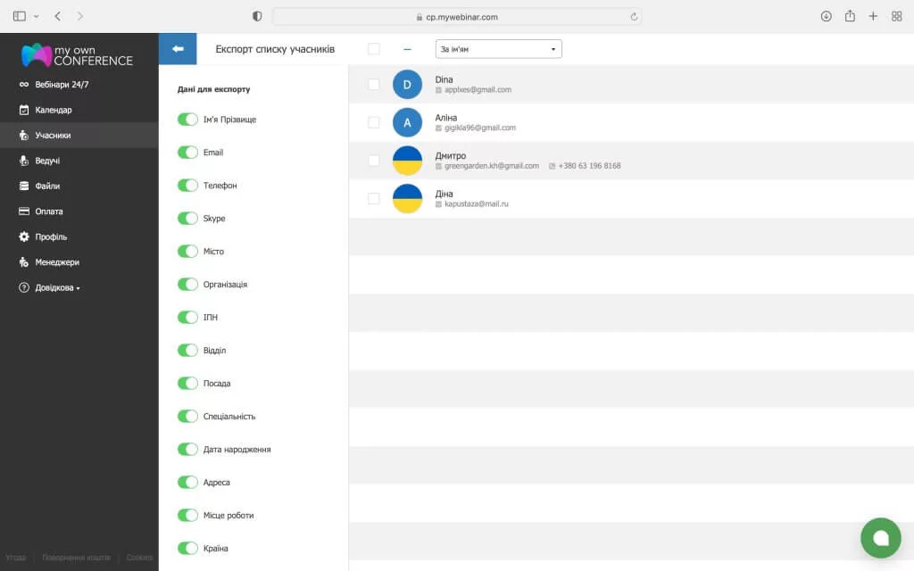Click the Safari downloads icon

click(826, 16)
